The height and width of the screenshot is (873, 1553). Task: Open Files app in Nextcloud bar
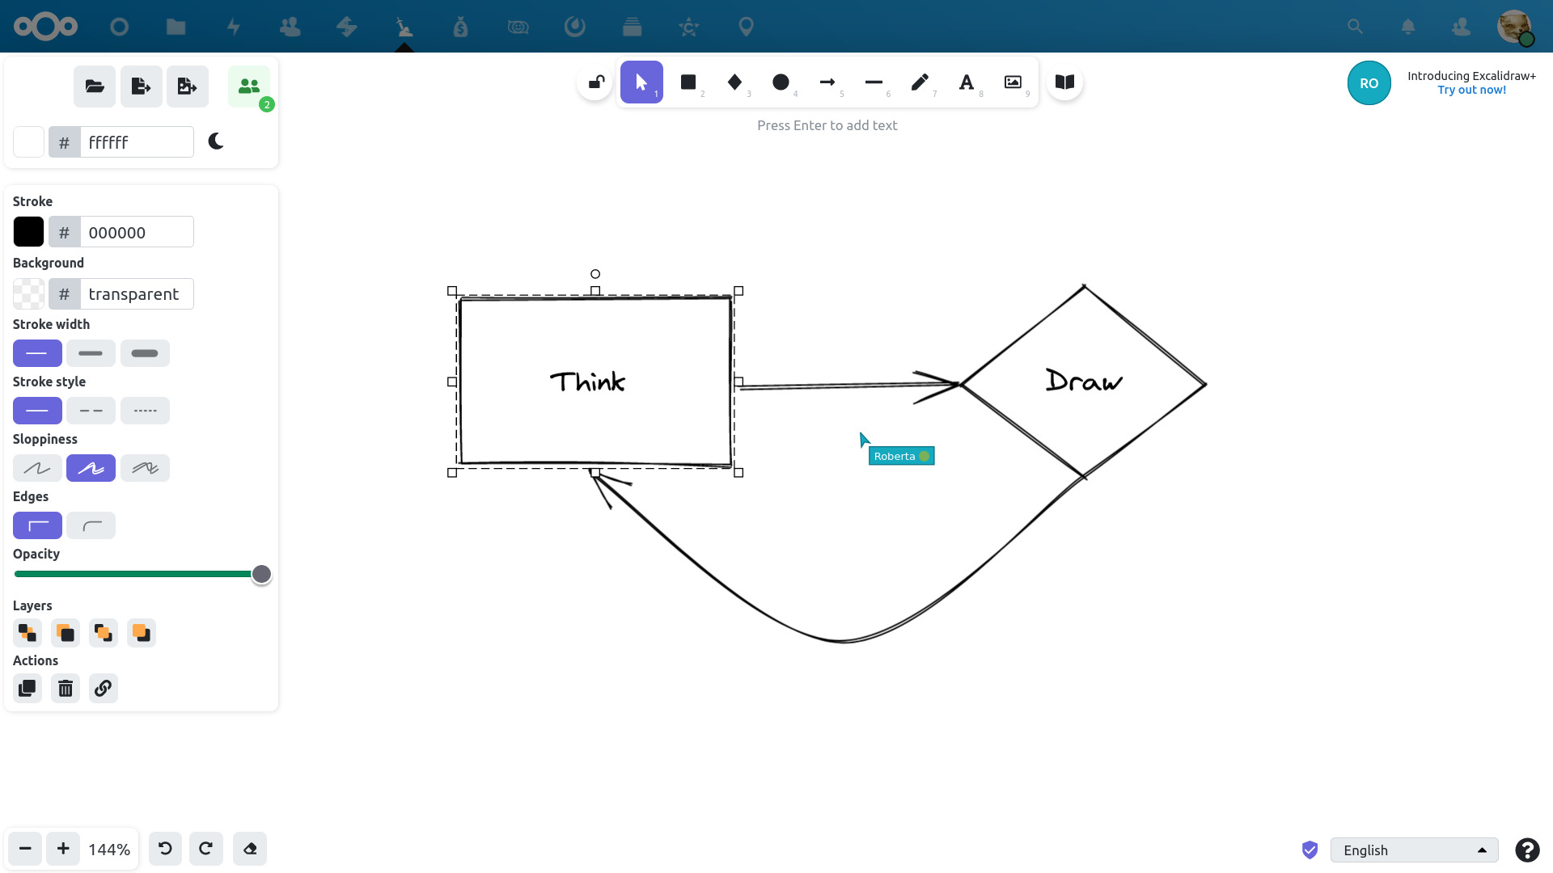pos(176,27)
